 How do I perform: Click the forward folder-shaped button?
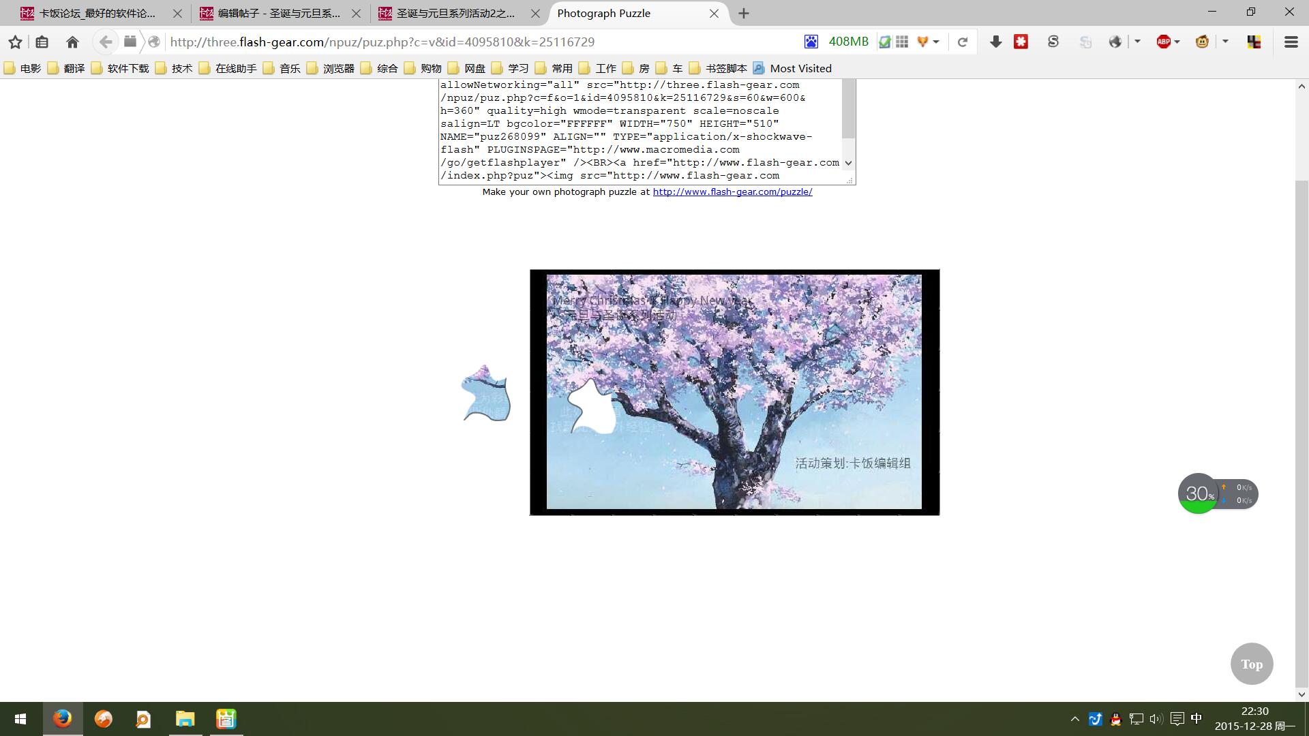(130, 42)
